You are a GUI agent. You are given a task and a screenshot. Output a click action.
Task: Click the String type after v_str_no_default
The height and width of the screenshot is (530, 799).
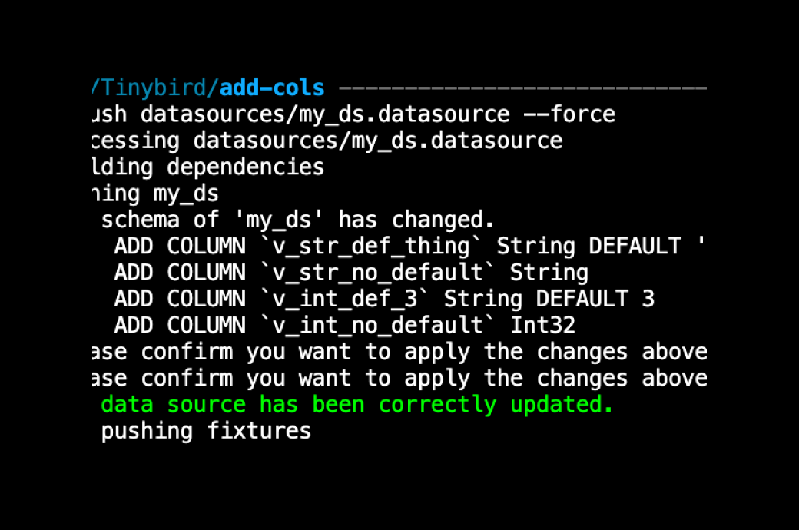549,272
